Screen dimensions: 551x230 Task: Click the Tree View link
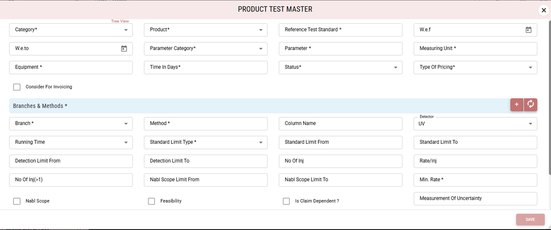120,21
